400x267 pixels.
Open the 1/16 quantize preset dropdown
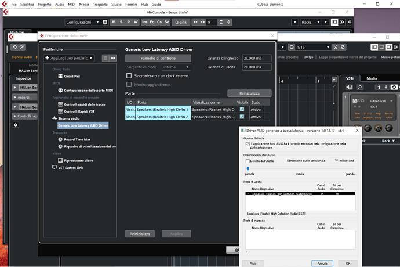313,47
